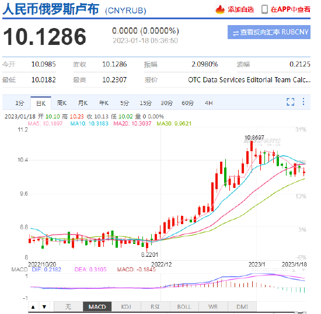Click the CNYRUB symbol in the title
This screenshot has width=321, height=314.
coord(125,11)
